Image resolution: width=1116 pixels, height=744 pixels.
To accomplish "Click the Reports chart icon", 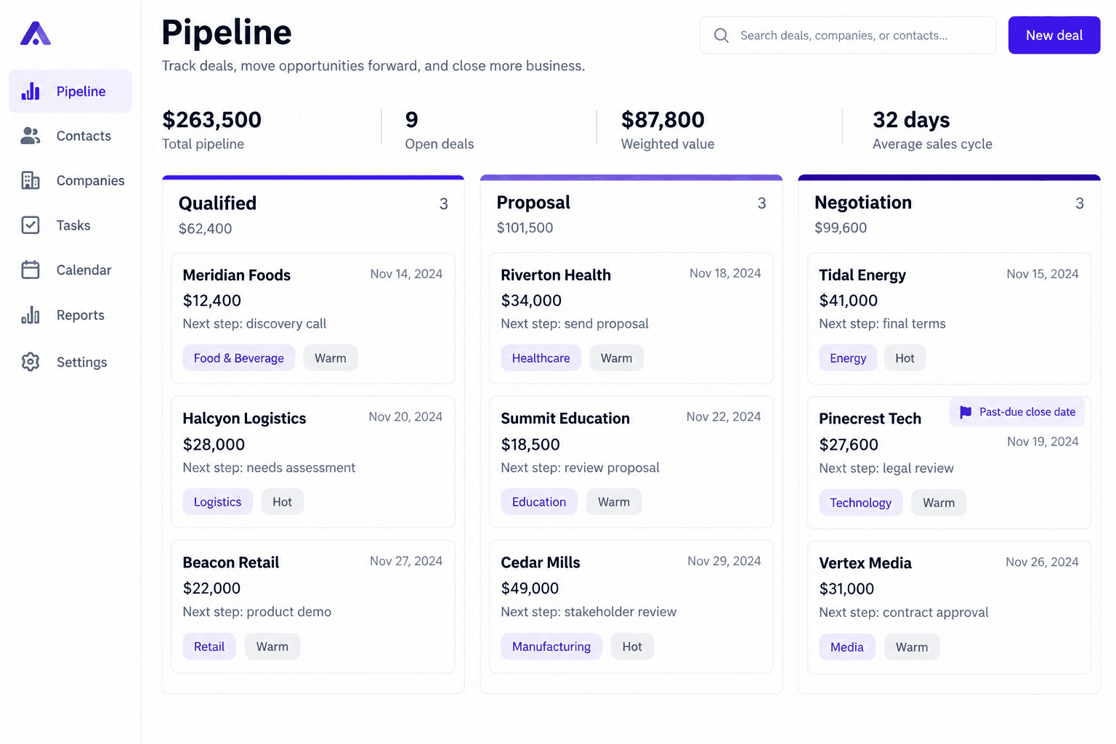I will pos(31,315).
